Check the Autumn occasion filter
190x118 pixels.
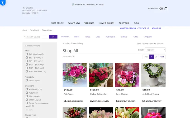(x=27, y=93)
